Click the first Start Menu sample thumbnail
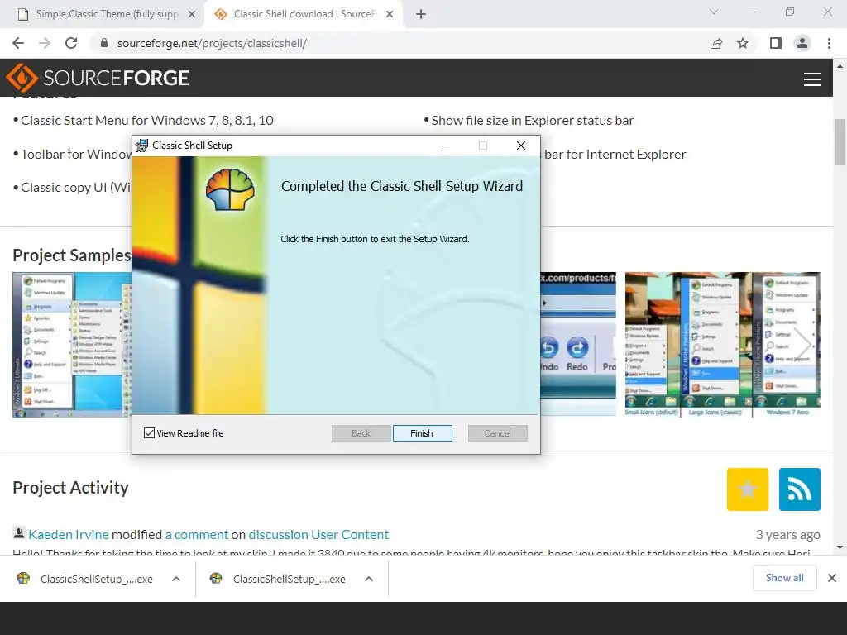This screenshot has height=635, width=847. coord(72,345)
